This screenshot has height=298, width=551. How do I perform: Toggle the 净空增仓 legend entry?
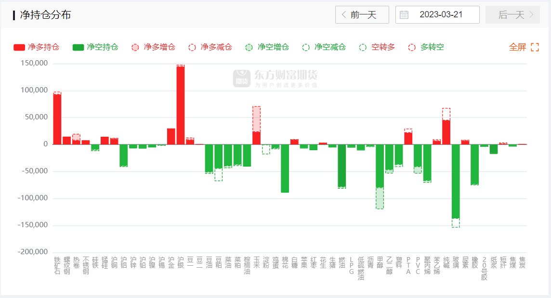(267, 47)
